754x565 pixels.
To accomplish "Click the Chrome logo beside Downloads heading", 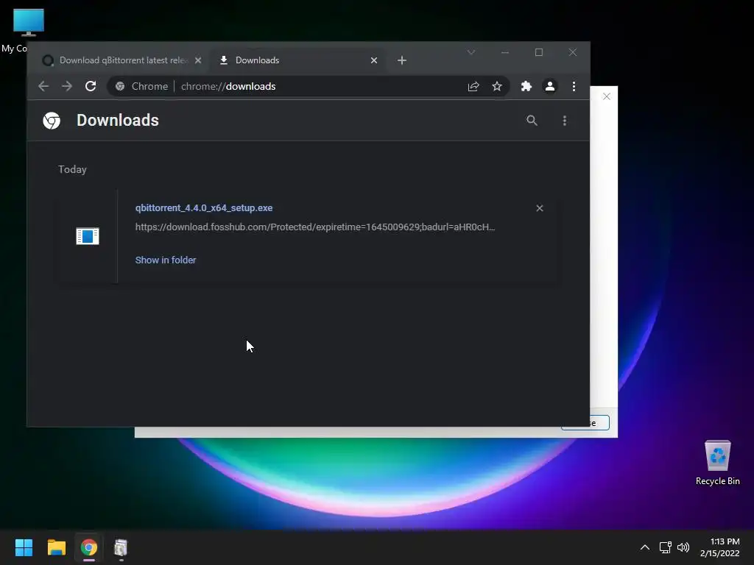I will point(52,121).
